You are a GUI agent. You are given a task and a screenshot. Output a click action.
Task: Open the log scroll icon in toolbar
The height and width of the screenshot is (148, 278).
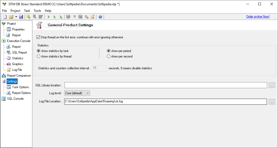tap(93, 17)
